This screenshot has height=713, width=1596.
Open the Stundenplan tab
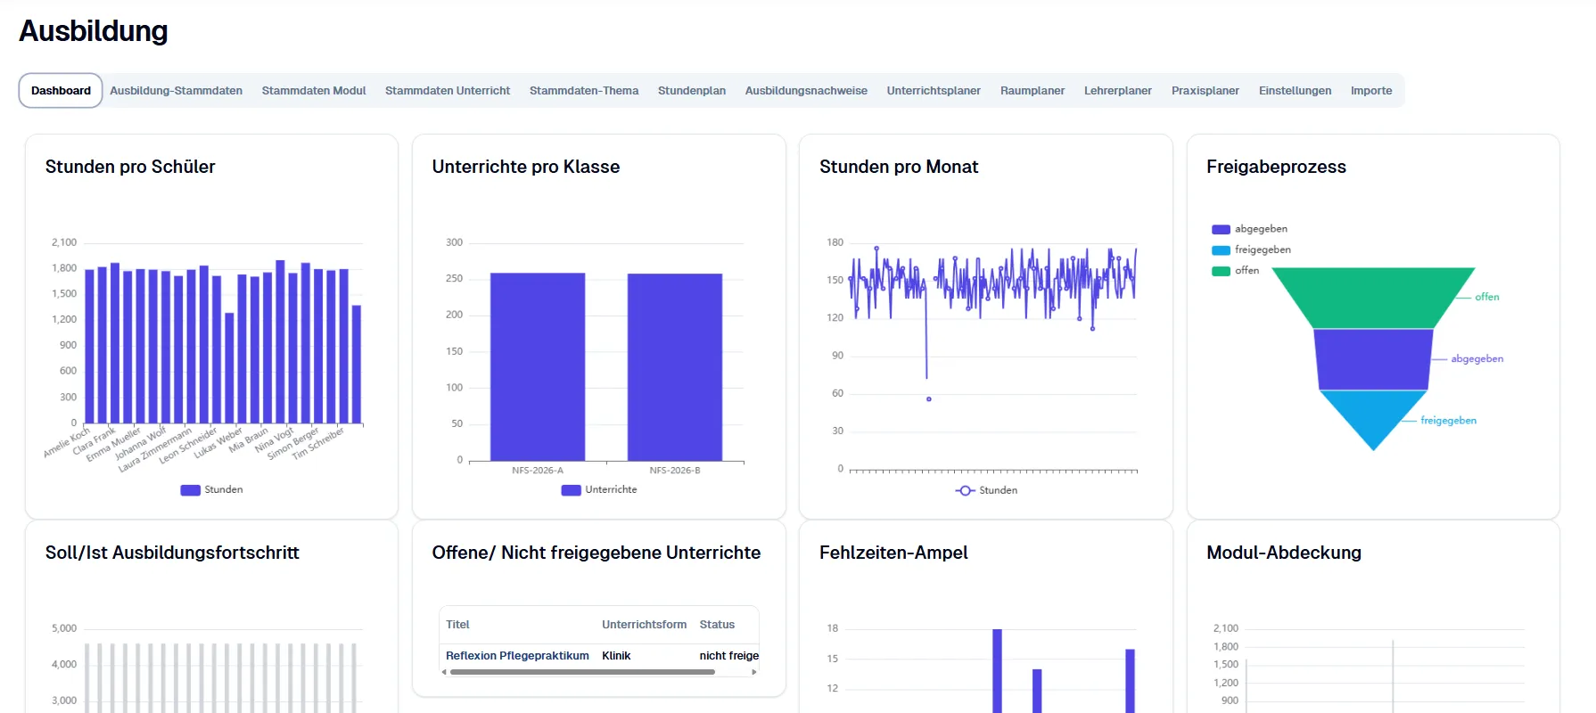(691, 91)
